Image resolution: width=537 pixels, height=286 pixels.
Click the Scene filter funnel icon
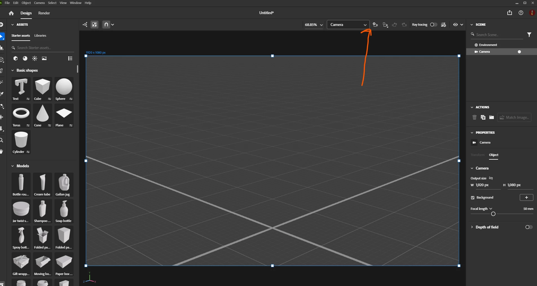click(x=529, y=35)
